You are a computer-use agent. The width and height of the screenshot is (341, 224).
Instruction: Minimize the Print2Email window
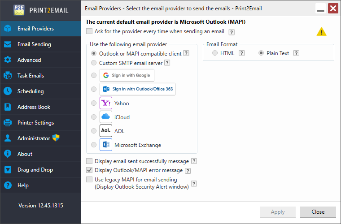pyautogui.click(x=320, y=9)
